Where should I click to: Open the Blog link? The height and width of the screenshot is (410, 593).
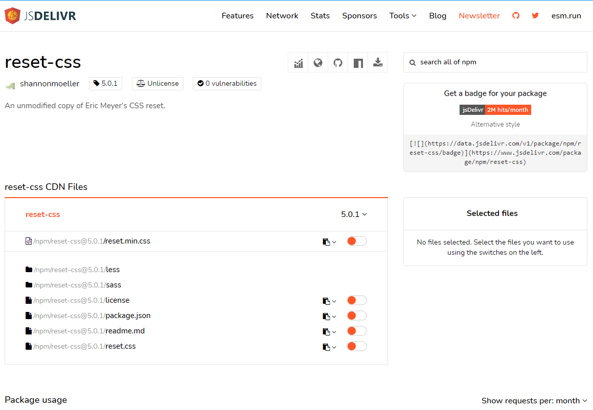(x=438, y=15)
